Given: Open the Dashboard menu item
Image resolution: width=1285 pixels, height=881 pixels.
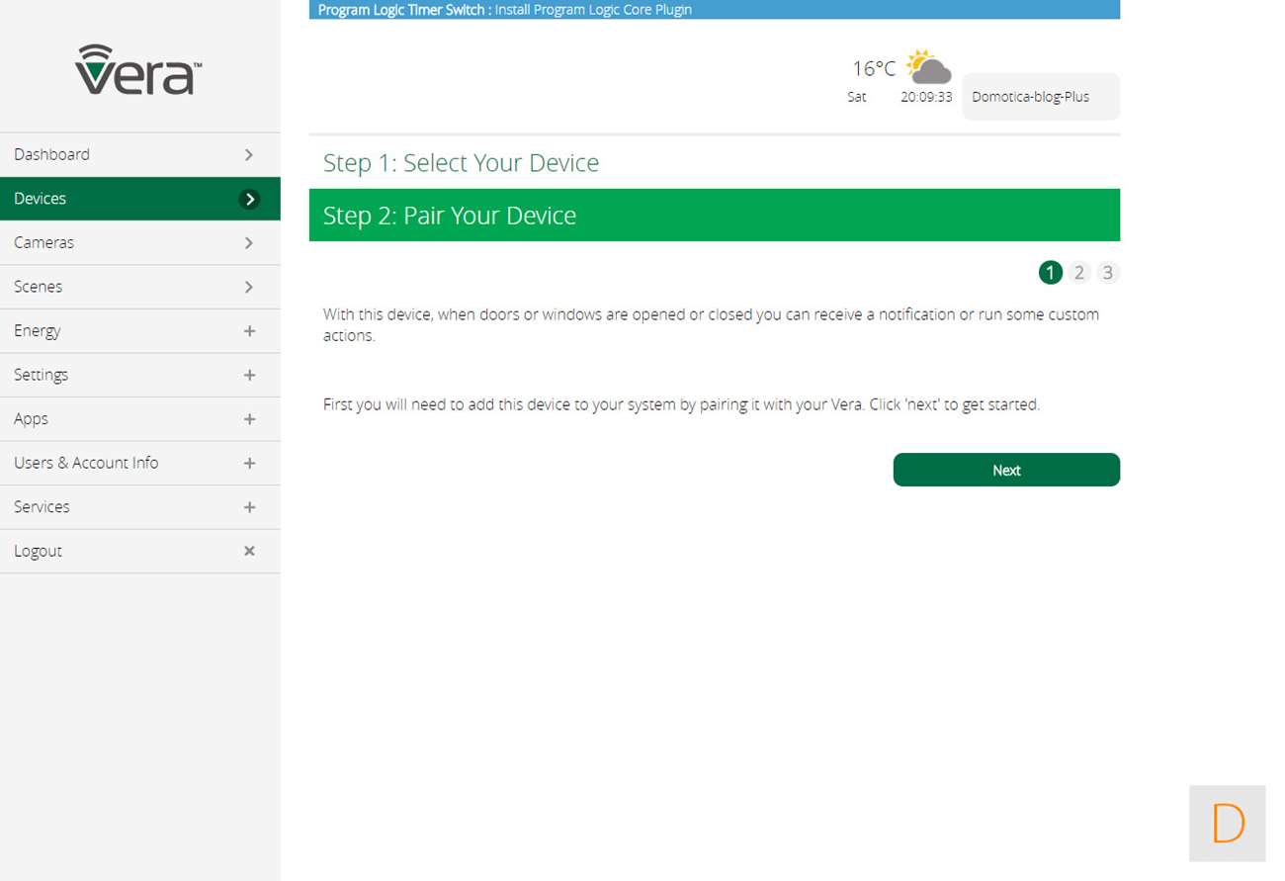Looking at the screenshot, I should [51, 154].
